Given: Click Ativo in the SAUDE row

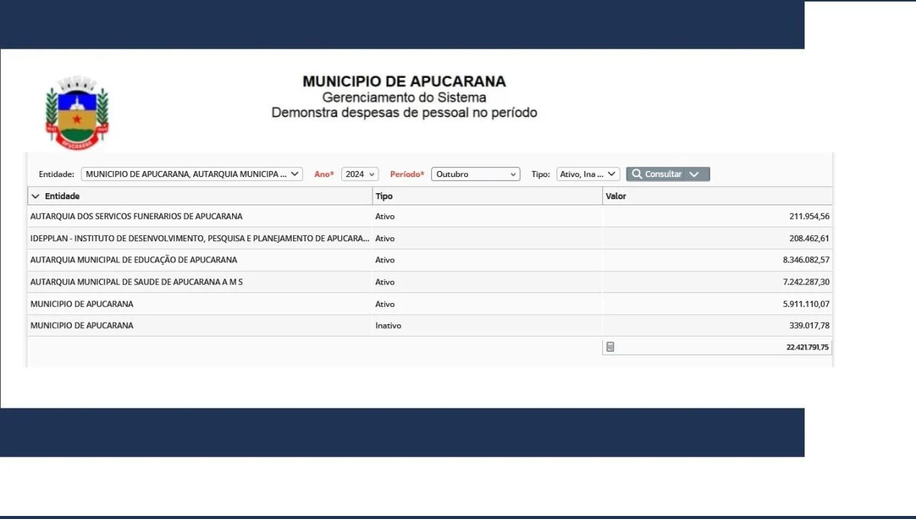Looking at the screenshot, I should click(385, 282).
